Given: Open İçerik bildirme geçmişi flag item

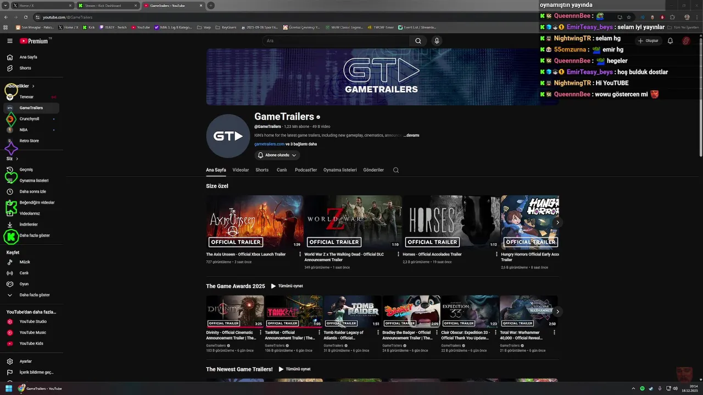Looking at the screenshot, I should coord(30,373).
